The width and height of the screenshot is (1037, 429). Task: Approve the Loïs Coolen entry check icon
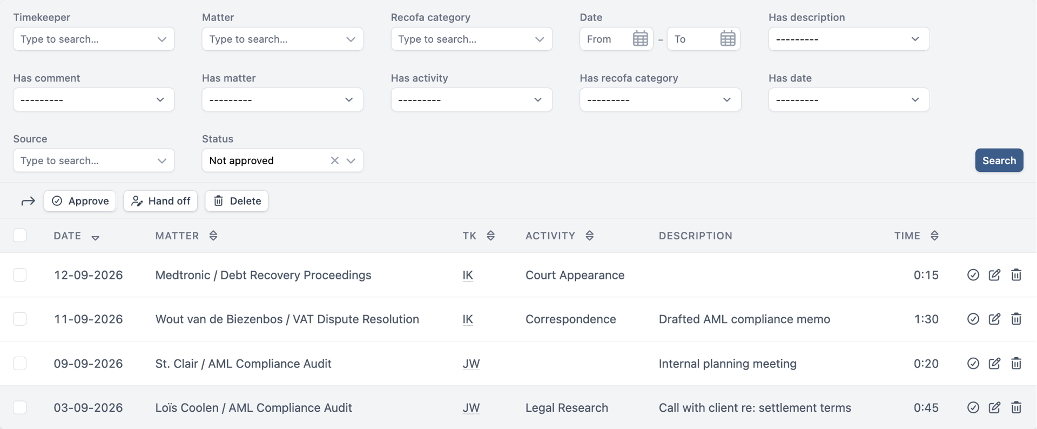pos(973,408)
